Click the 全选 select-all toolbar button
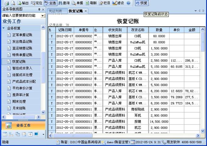This screenshot has height=146, width=207. [50, 3]
